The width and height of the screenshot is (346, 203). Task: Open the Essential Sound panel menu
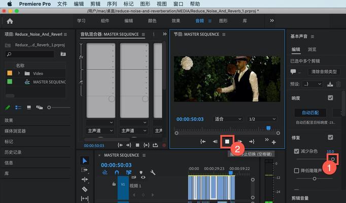click(312, 37)
